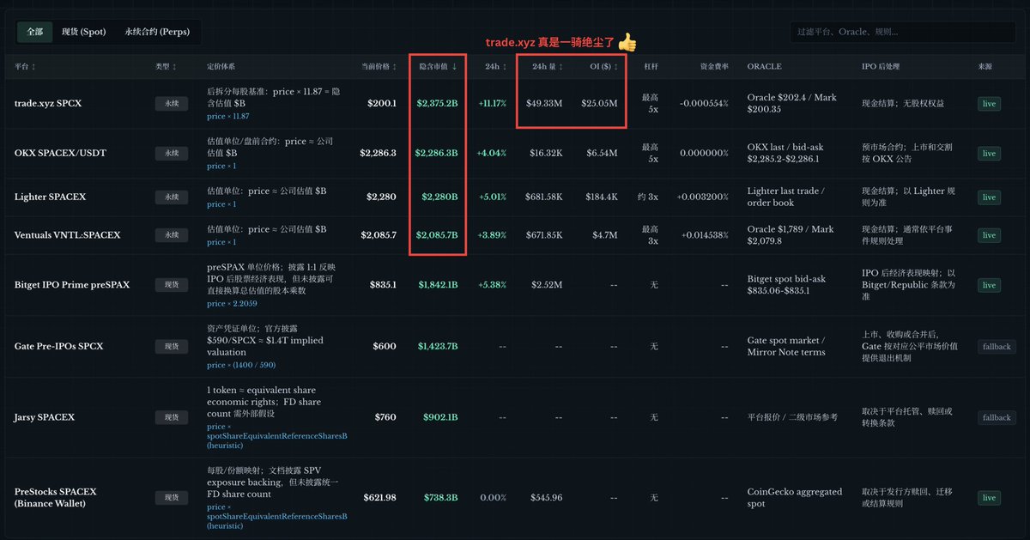This screenshot has width=1030, height=540.
Task: Sort by 隐含市值 column header
Action: point(438,66)
